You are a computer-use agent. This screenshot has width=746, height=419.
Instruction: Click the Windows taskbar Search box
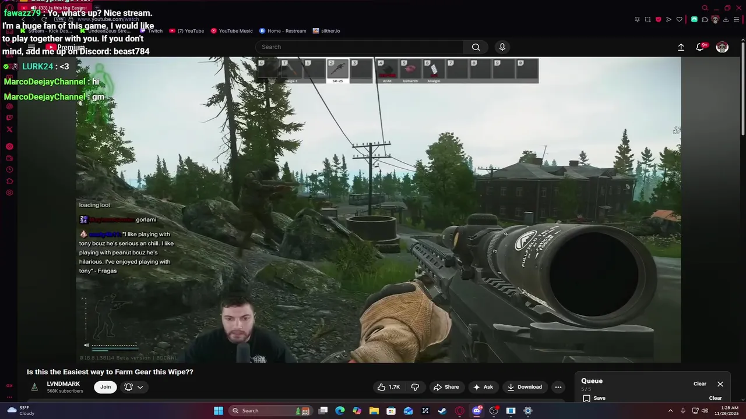(270, 411)
